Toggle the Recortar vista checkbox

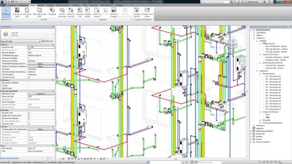[x=29, y=113]
